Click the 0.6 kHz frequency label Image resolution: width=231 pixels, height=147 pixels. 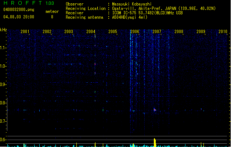pos(3,140)
